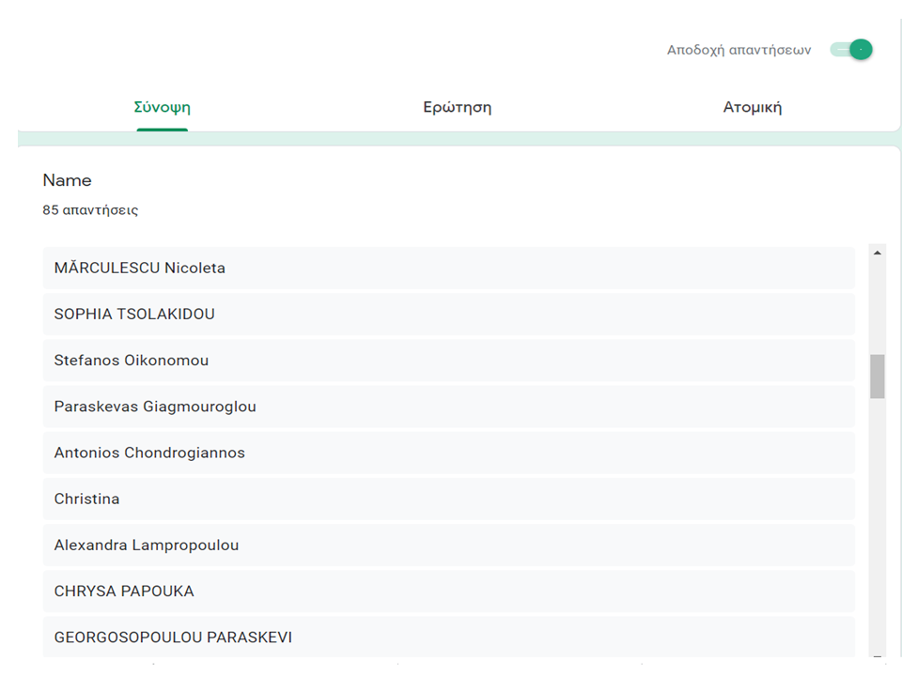Select the Christina response
The height and width of the screenshot is (676, 902).
pyautogui.click(x=87, y=499)
